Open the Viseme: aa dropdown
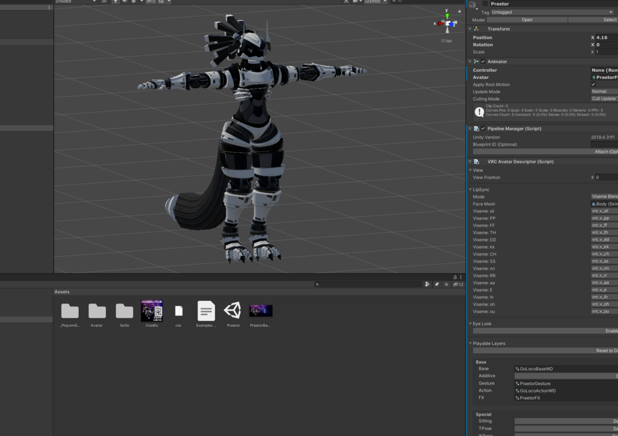 (x=604, y=282)
